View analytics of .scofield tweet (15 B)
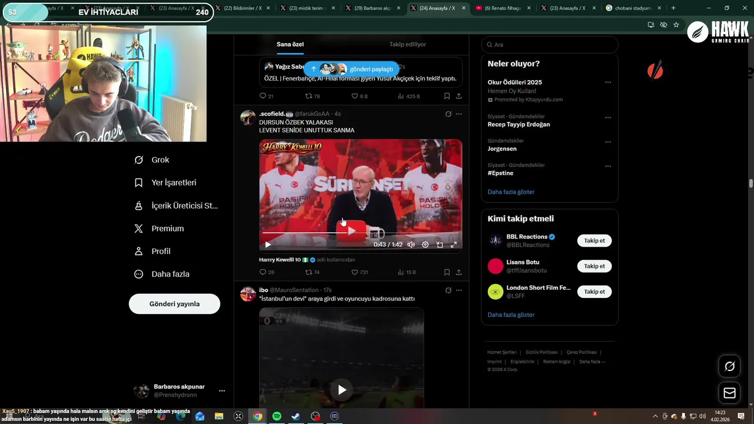The width and height of the screenshot is (754, 424). pyautogui.click(x=406, y=272)
